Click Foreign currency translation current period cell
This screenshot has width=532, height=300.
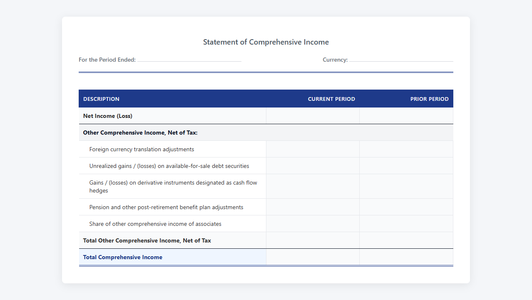click(313, 149)
